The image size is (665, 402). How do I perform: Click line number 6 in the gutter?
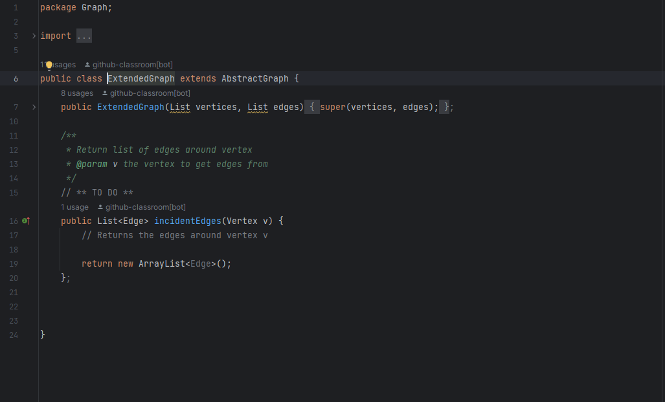click(15, 78)
